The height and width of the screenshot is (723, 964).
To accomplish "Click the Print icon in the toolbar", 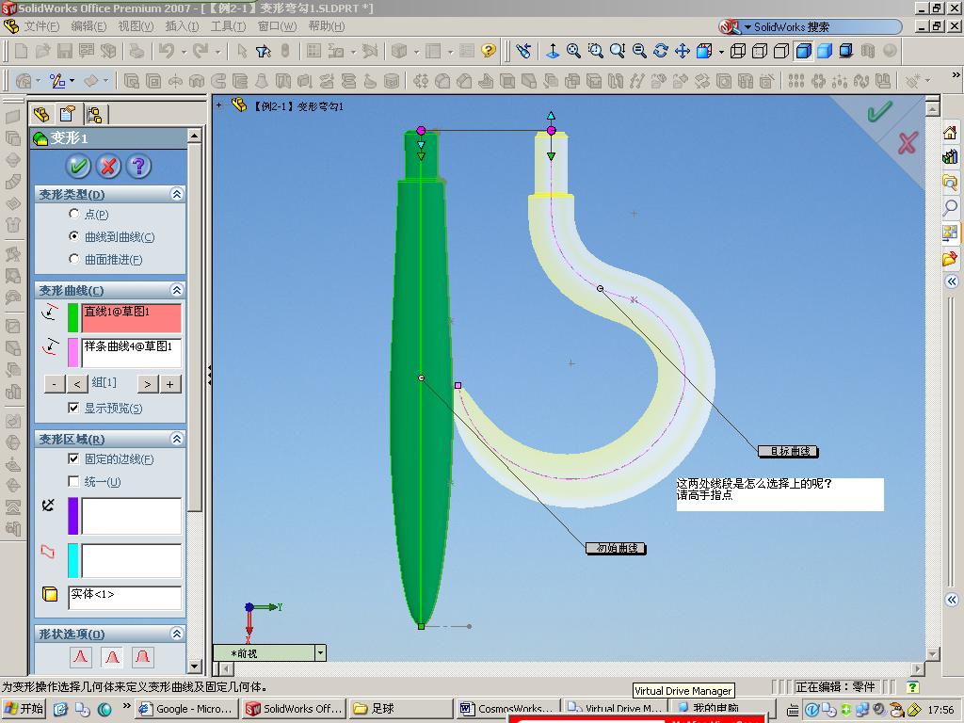I will coord(136,51).
